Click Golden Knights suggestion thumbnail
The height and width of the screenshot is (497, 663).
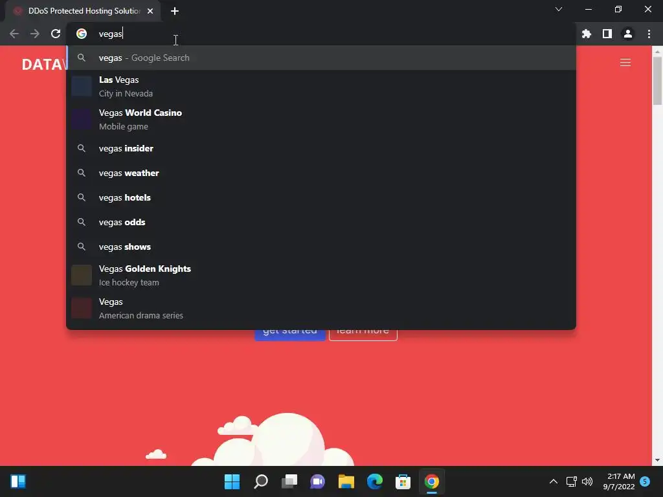click(x=82, y=275)
